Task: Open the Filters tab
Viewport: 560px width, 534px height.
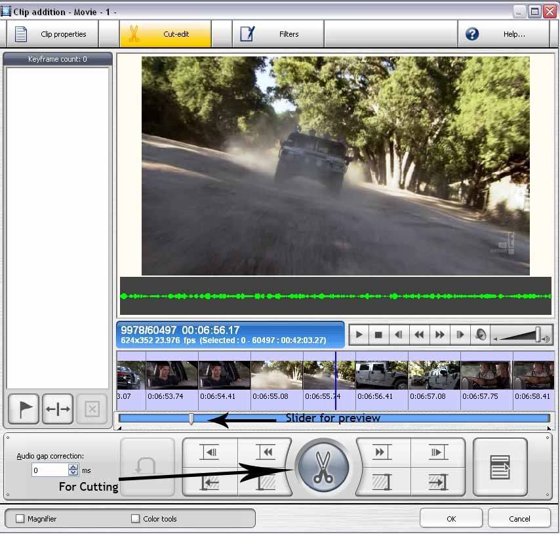Action: pyautogui.click(x=279, y=34)
